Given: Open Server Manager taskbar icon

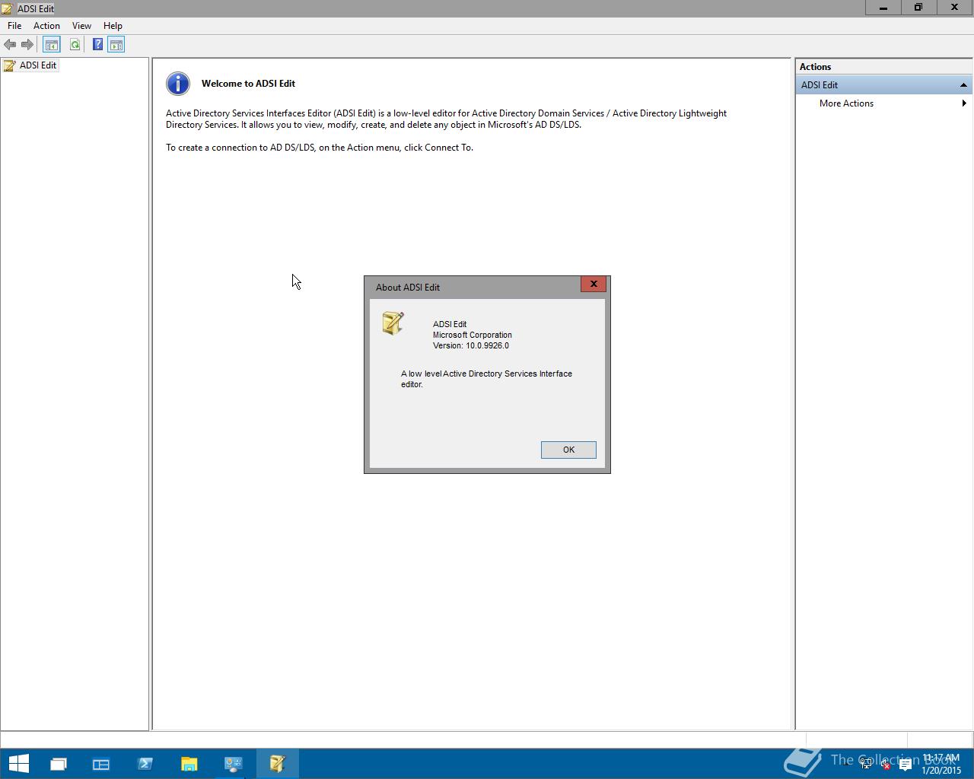Looking at the screenshot, I should [101, 764].
